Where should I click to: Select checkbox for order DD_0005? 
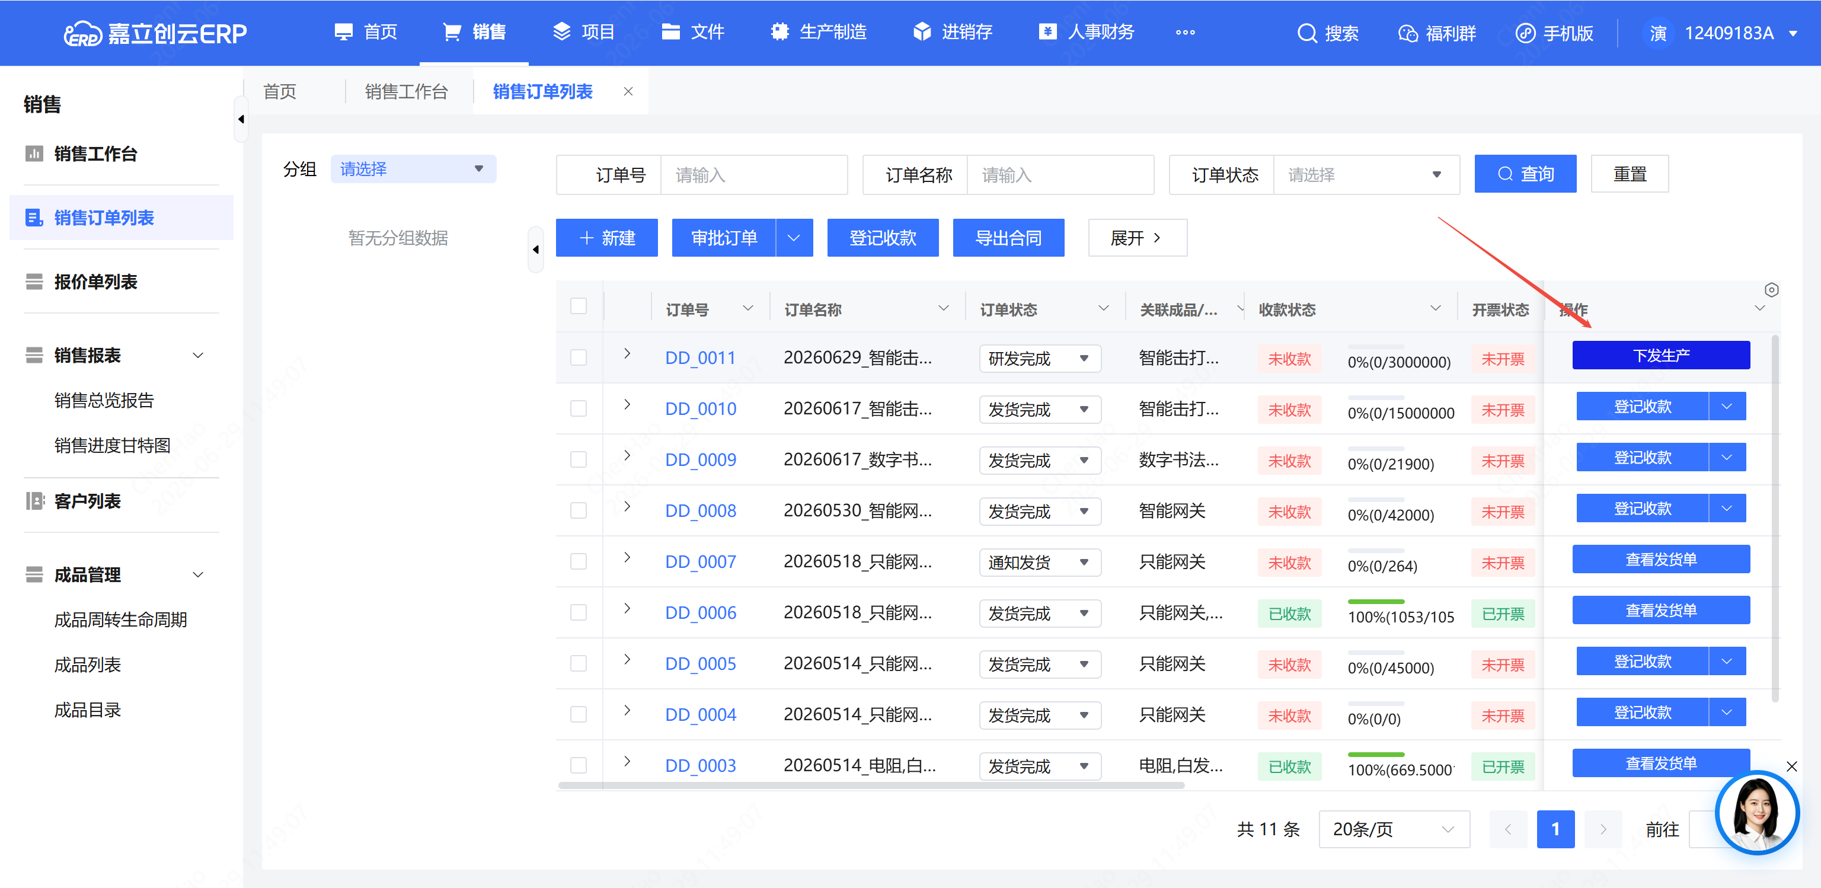[x=579, y=663]
